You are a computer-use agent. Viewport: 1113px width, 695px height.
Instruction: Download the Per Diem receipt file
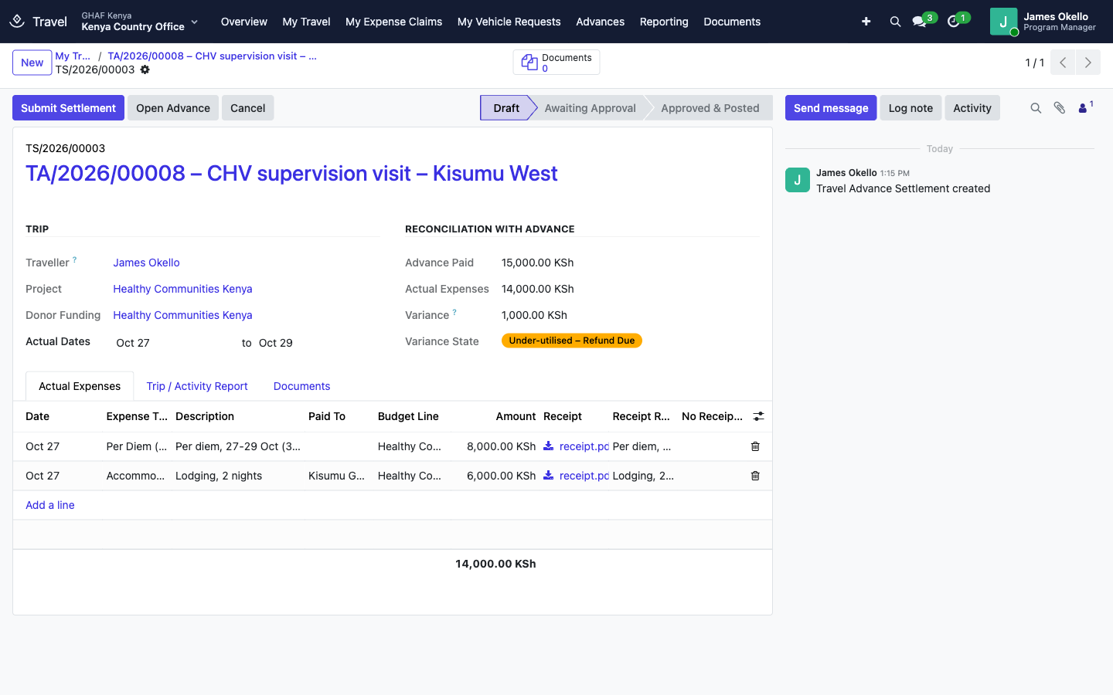[548, 446]
